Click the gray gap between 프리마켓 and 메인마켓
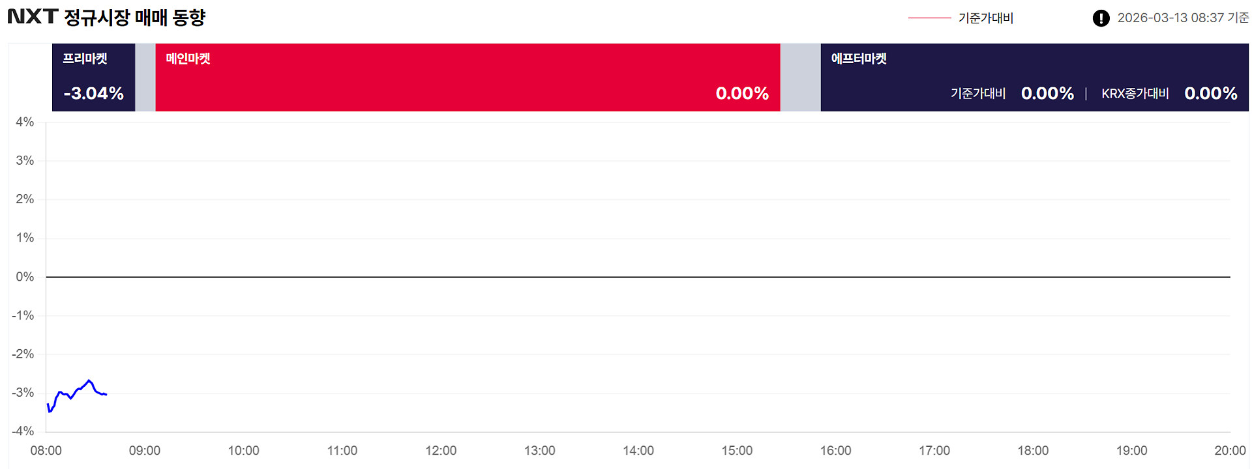The image size is (1252, 469). [145, 77]
